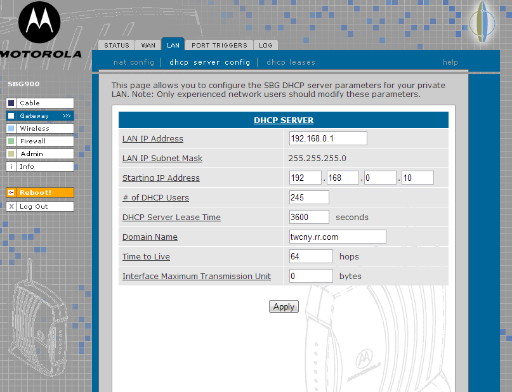This screenshot has width=512, height=392.
Task: View the dhcp leases page
Action: pyautogui.click(x=291, y=62)
